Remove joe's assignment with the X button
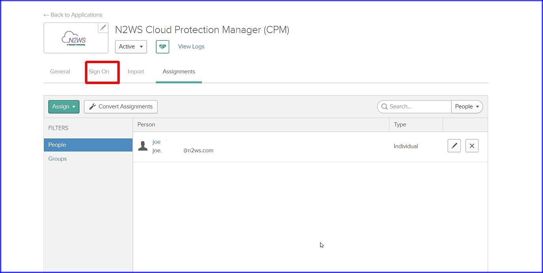The image size is (543, 273). point(472,146)
